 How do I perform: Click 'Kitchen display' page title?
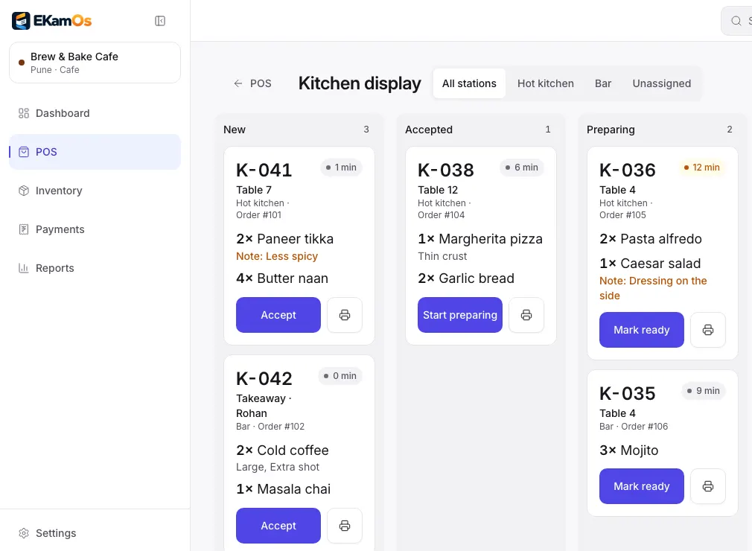point(359,83)
